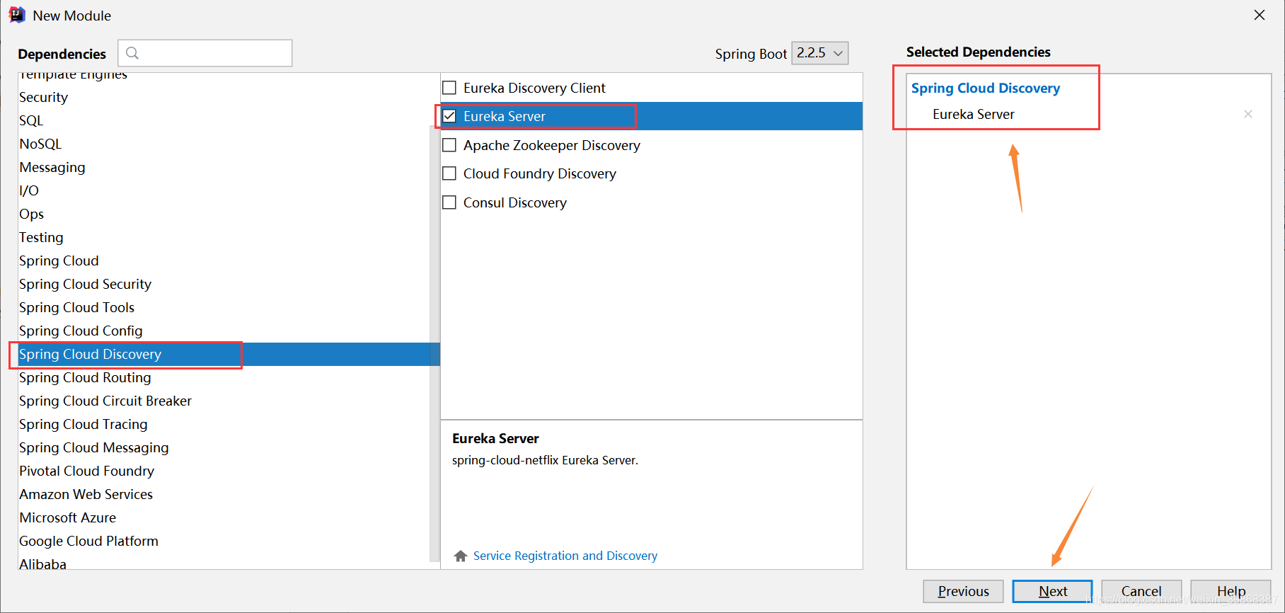Screen dimensions: 1285x613
Task: Enable Apache Zookeeper Discovery checkbox
Action: coord(449,145)
